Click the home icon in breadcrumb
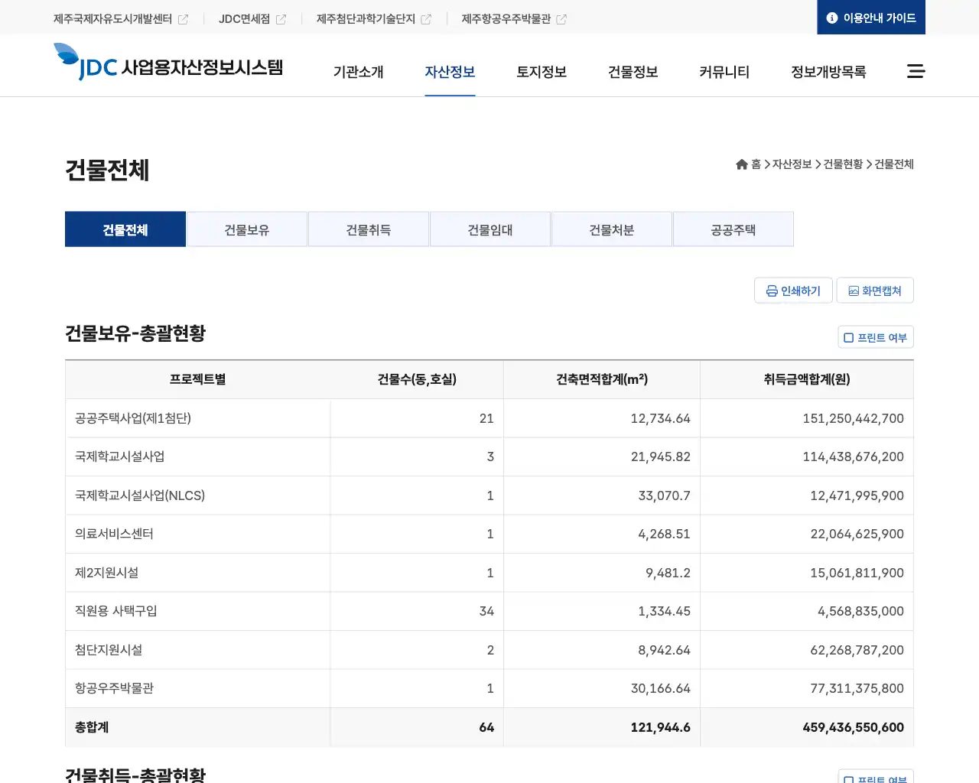This screenshot has height=783, width=979. pos(741,164)
